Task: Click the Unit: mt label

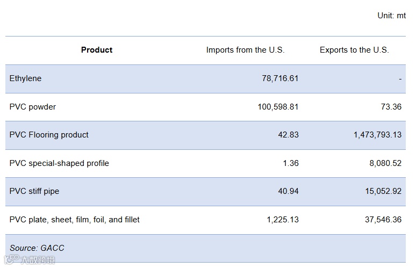Action: click(x=391, y=16)
